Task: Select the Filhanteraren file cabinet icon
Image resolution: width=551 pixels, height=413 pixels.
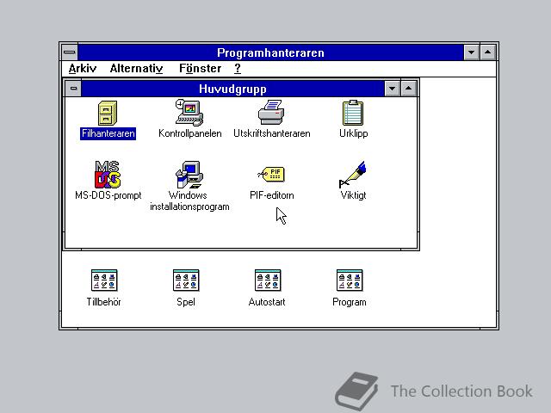Action: tap(108, 113)
